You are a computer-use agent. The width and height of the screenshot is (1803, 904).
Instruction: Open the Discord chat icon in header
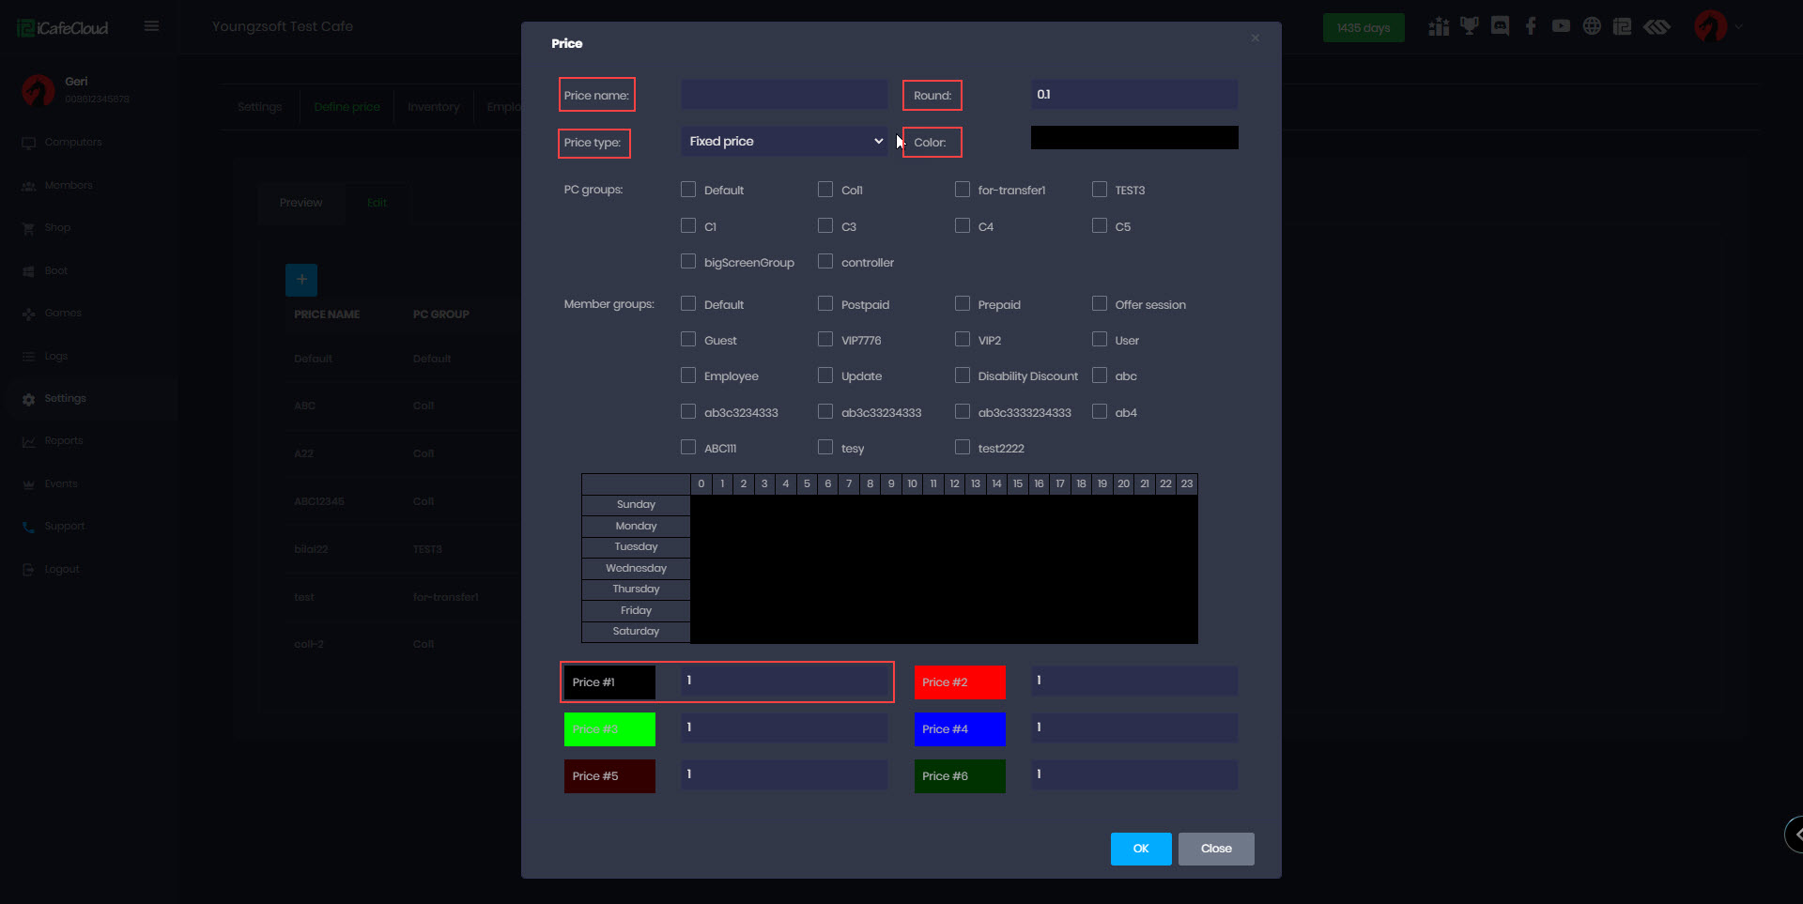[1500, 26]
